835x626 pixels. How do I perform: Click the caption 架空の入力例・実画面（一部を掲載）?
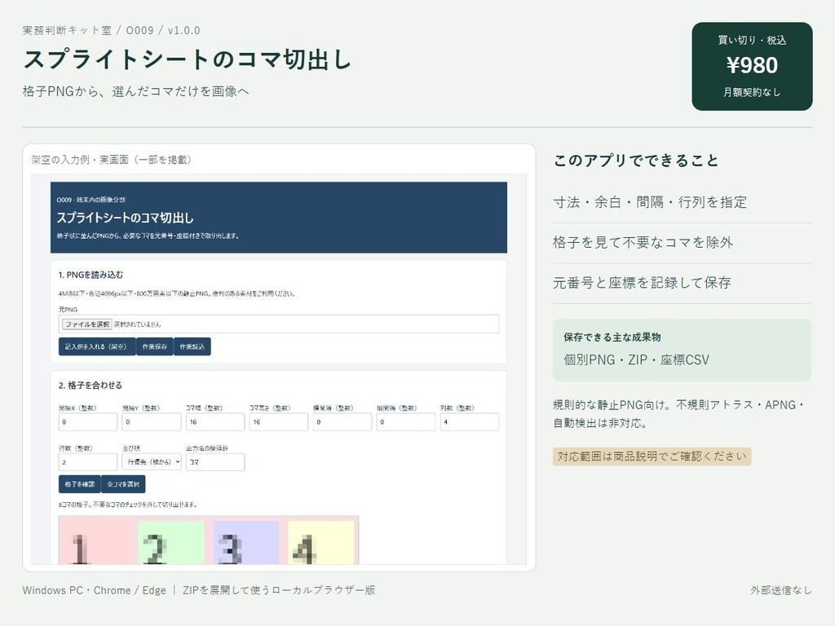111,160
